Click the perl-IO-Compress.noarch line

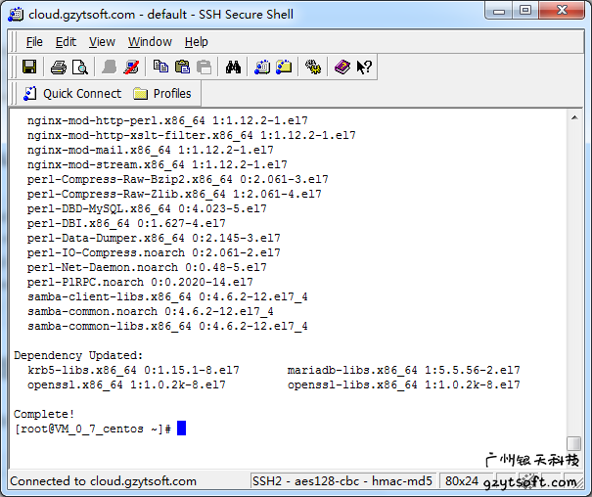pyautogui.click(x=154, y=252)
